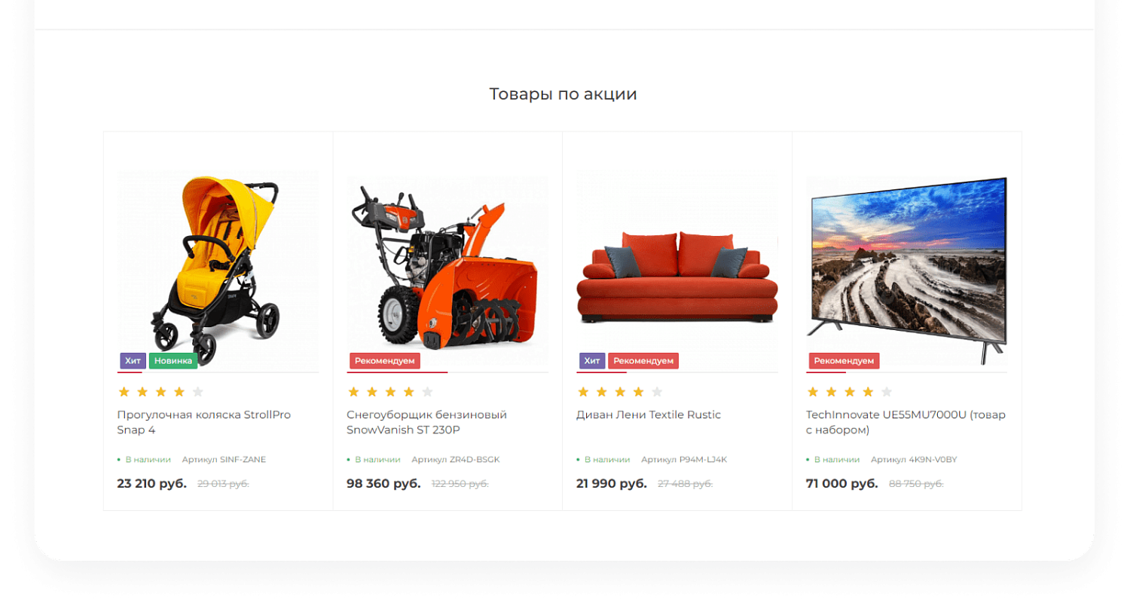Click the green Новинка badge on the stroller
The image size is (1130, 612).
point(173,361)
